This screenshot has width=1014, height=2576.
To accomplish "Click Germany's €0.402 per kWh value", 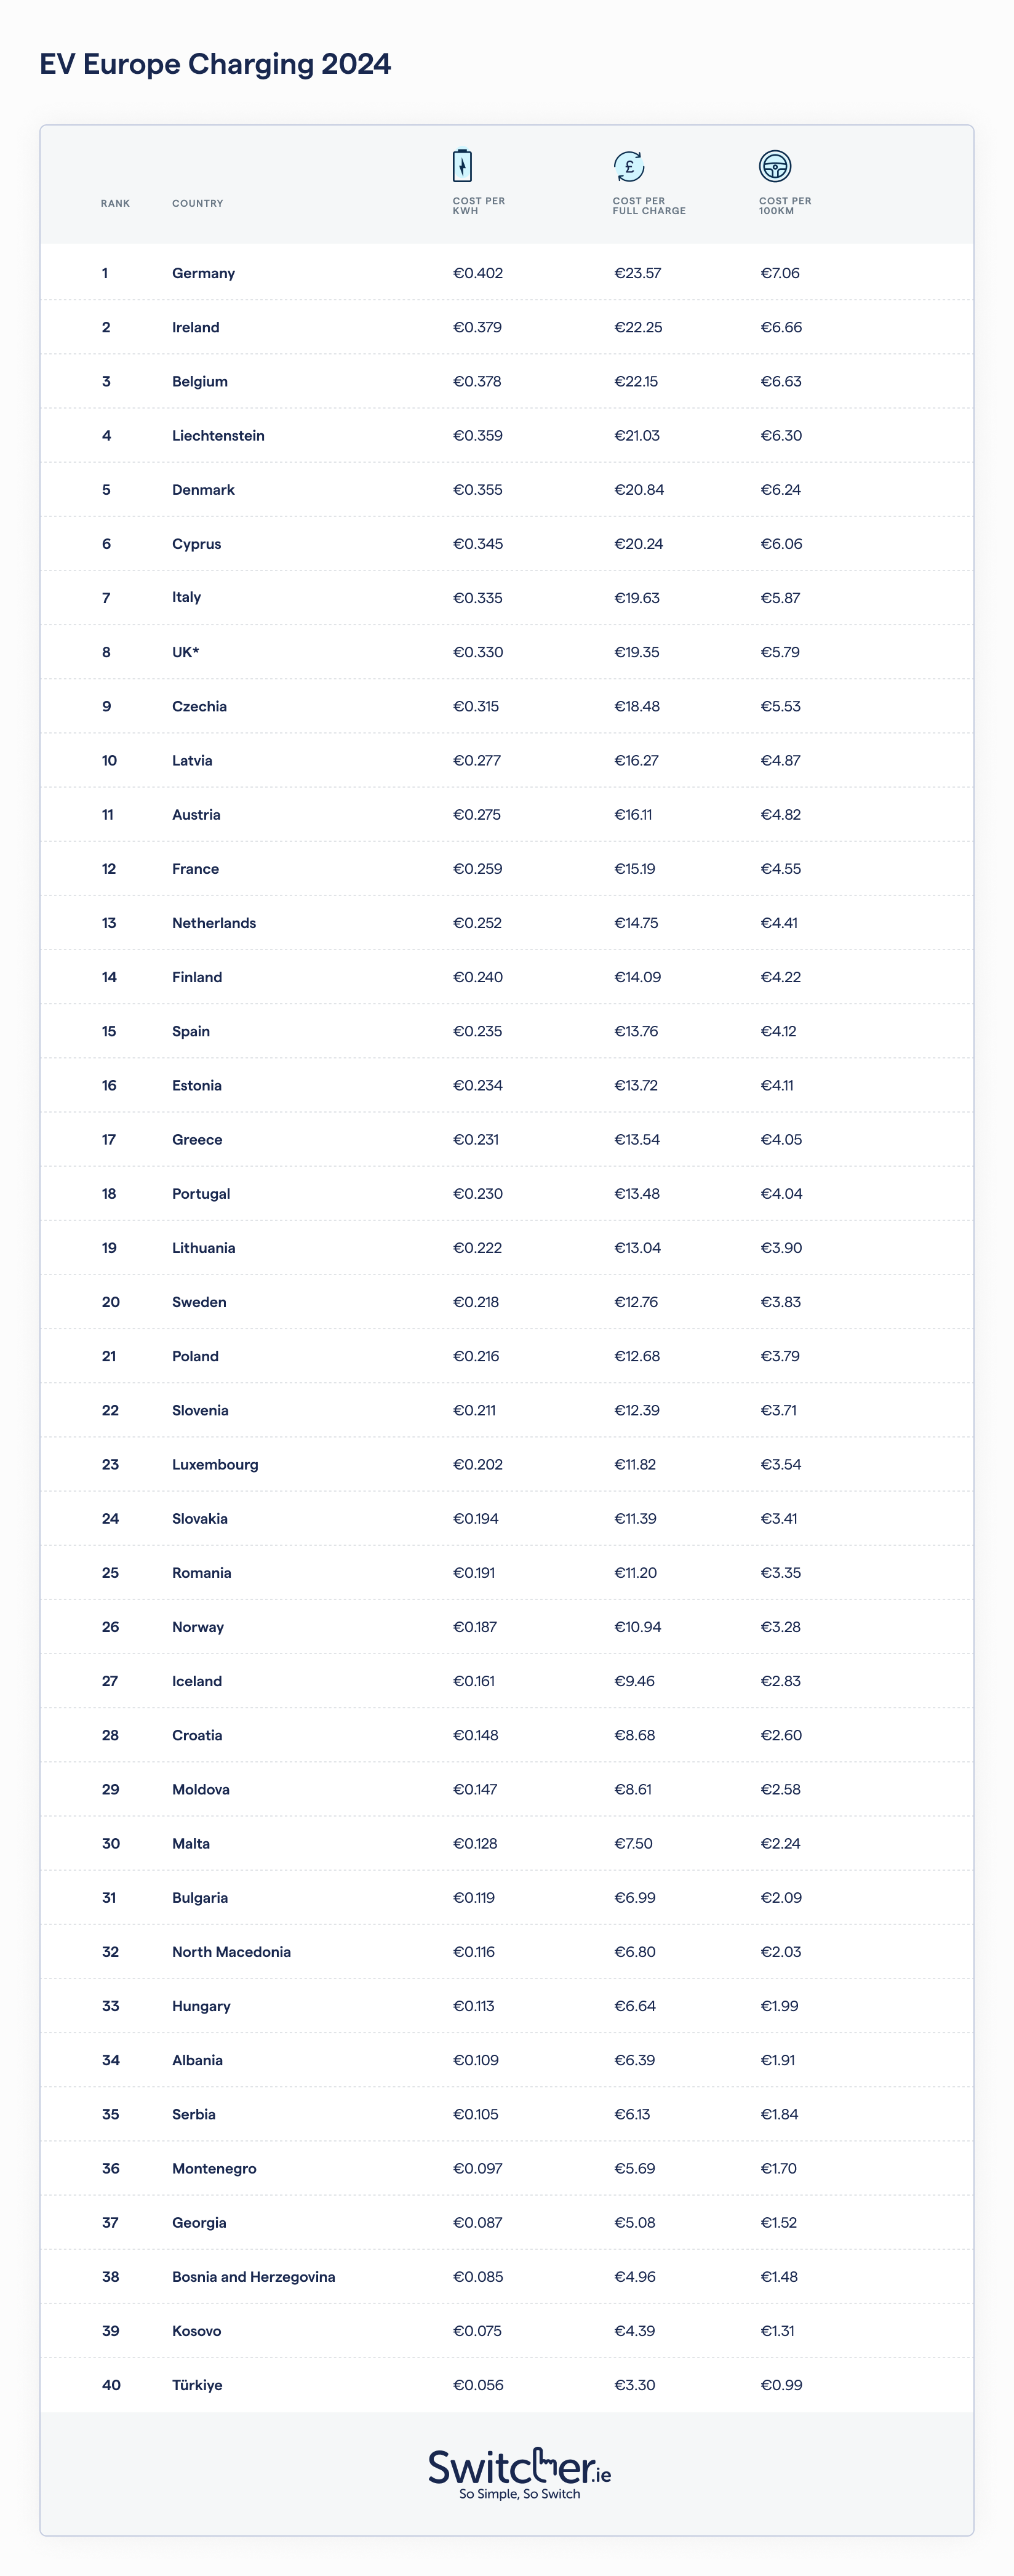I will coord(478,273).
